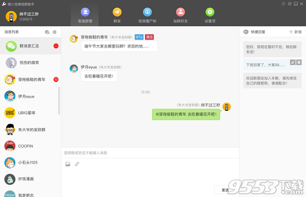Open the 检测僵尸粉 tab
306x197 pixels.
click(147, 15)
